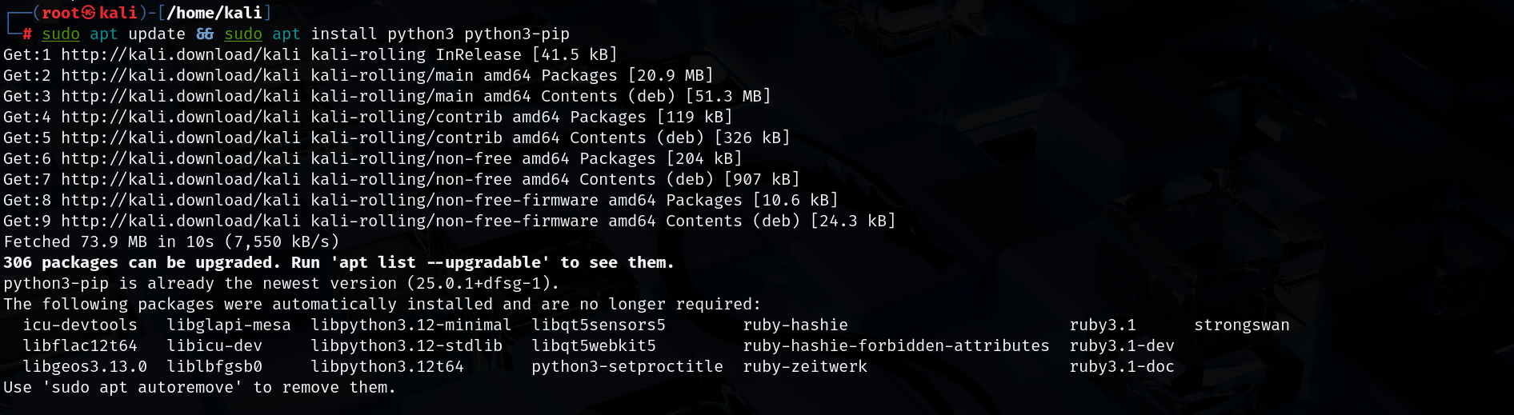The height and width of the screenshot is (415, 1514).
Task: Select the icu-devtools package name
Action: point(80,325)
